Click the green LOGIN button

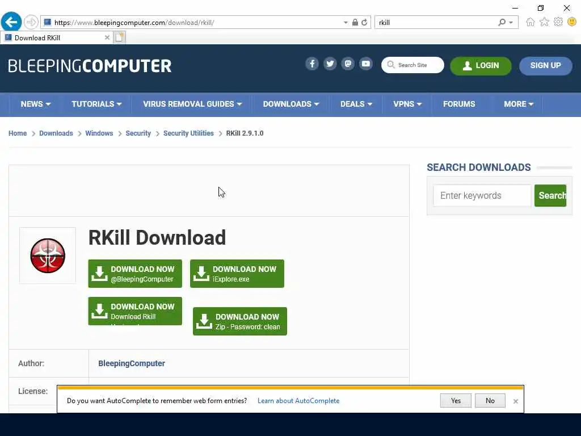(481, 66)
